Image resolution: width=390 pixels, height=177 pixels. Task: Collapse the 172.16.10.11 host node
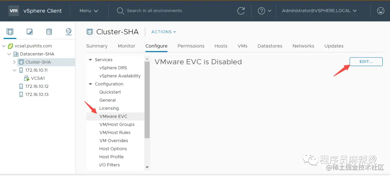tap(15, 70)
